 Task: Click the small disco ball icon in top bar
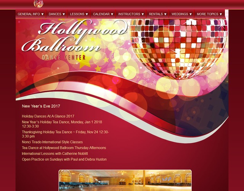click(39, 4)
